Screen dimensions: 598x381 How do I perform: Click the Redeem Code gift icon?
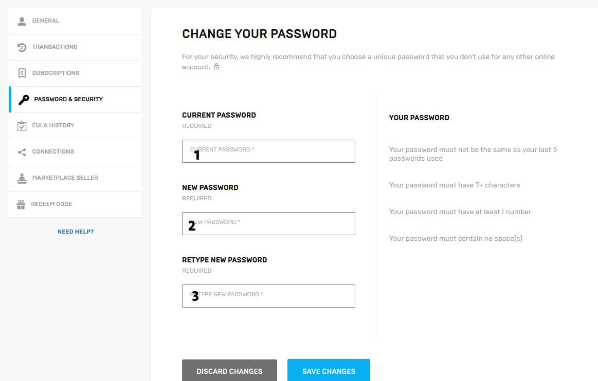[x=21, y=204]
